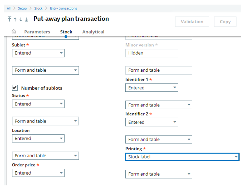Viewport: 244px width, 188px height.
Task: Go to last record arrow icon
Action: [x=26, y=19]
